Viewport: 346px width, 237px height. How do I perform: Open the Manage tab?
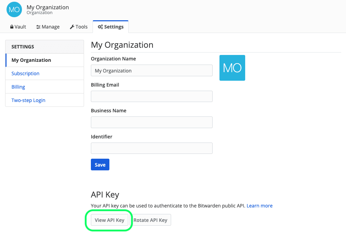click(48, 27)
